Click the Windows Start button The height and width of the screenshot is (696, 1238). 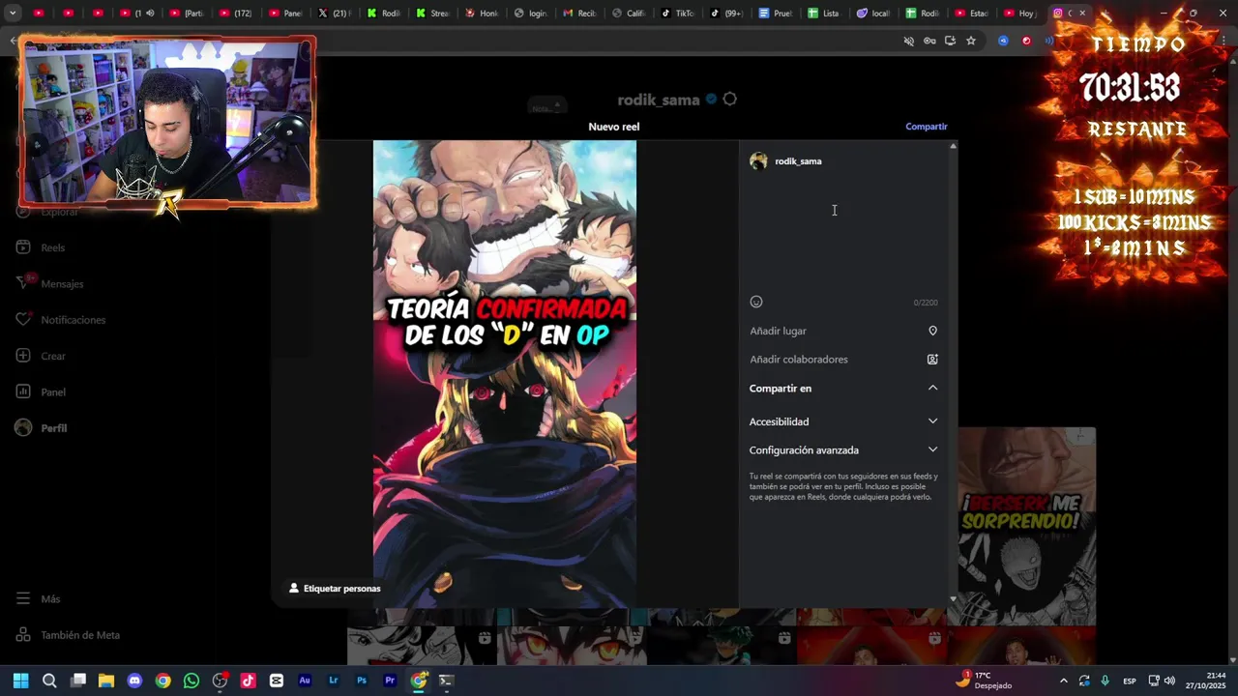click(x=20, y=681)
